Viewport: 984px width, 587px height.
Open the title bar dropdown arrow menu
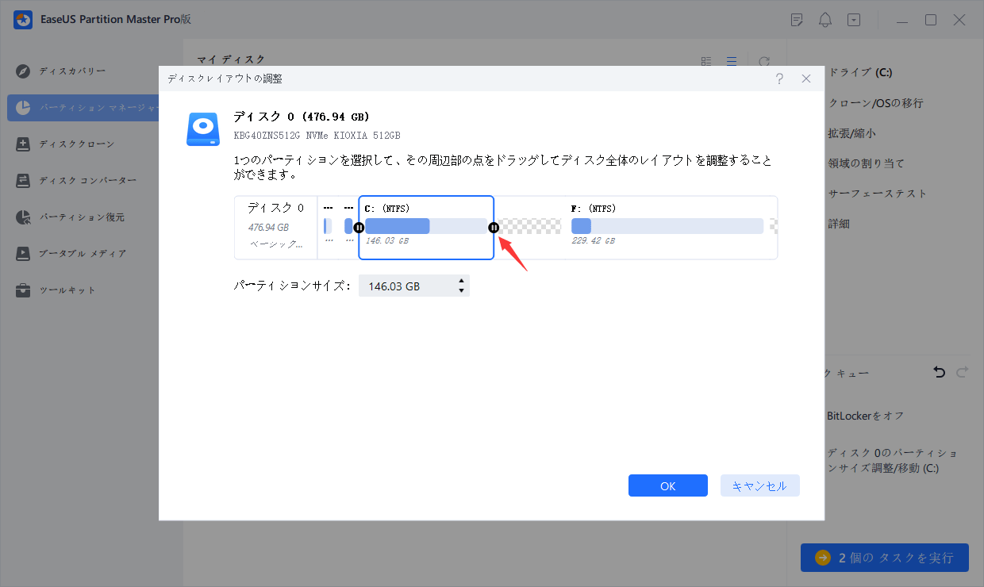click(x=854, y=19)
